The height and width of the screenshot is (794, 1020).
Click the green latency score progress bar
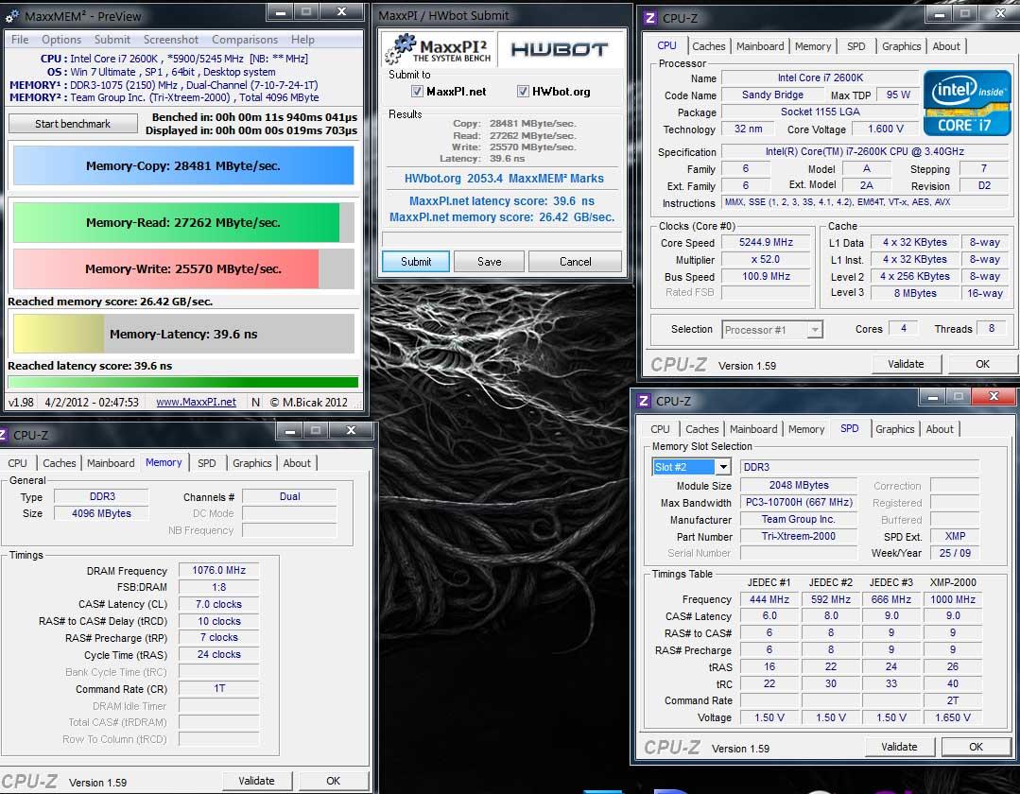pos(182,383)
